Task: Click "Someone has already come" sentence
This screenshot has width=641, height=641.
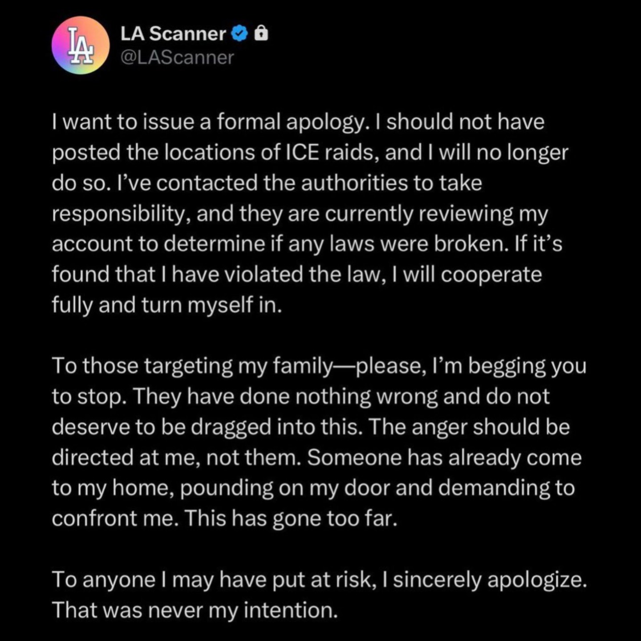Action: (444, 458)
